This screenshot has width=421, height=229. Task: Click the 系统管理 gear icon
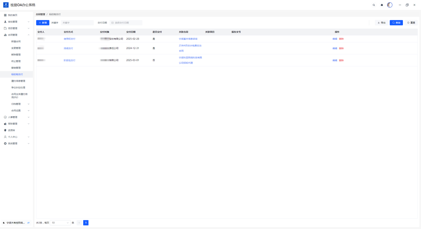coord(5,143)
